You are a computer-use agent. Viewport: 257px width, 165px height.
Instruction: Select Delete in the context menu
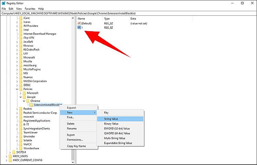78,124
